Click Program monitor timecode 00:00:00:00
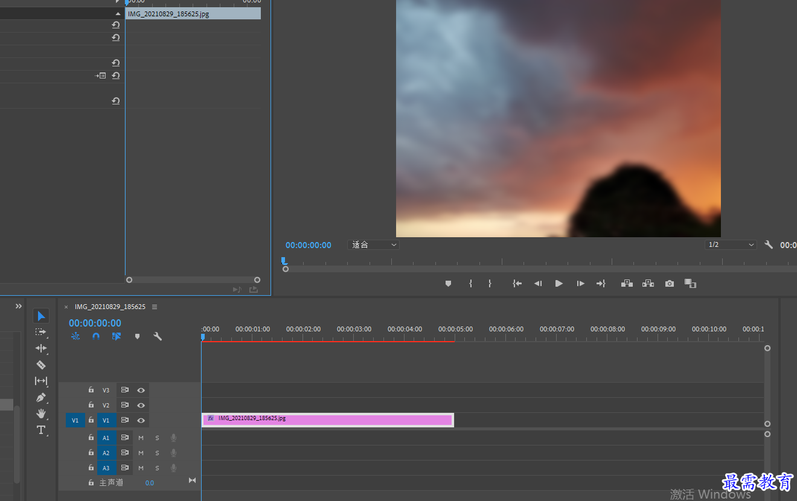This screenshot has height=501, width=797. [x=309, y=245]
